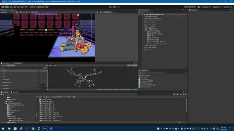234x131 pixels.
Task: Open Chrome from the Windows taskbar
Action: 33,128
